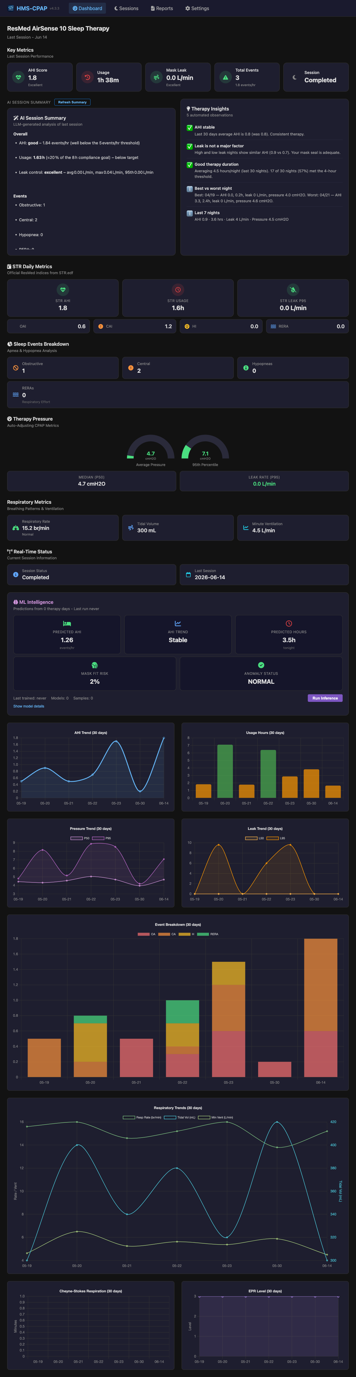Click the Session moon icon
The width and height of the screenshot is (356, 1377).
(x=295, y=78)
